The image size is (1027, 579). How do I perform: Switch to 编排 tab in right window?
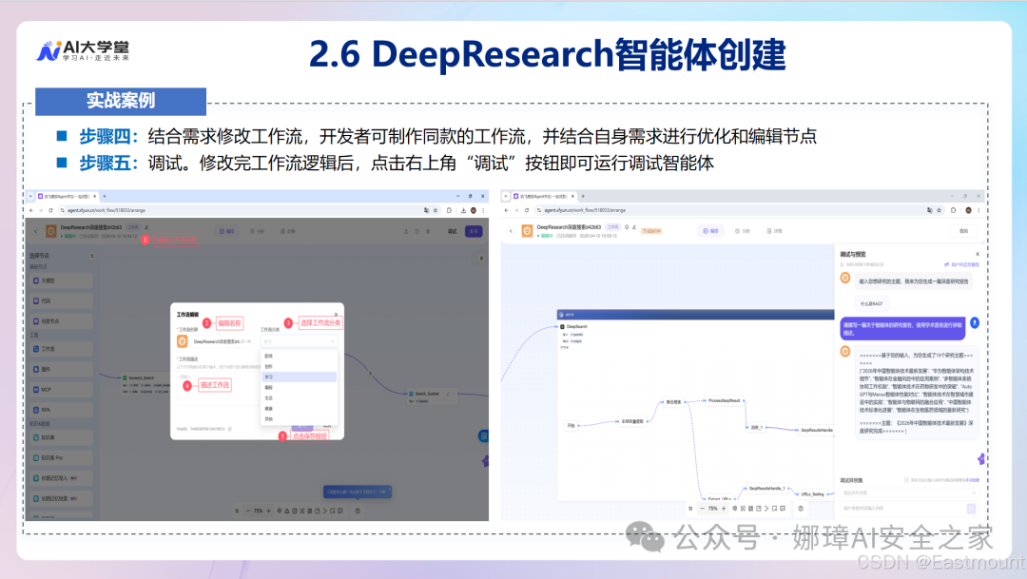pyautogui.click(x=710, y=231)
